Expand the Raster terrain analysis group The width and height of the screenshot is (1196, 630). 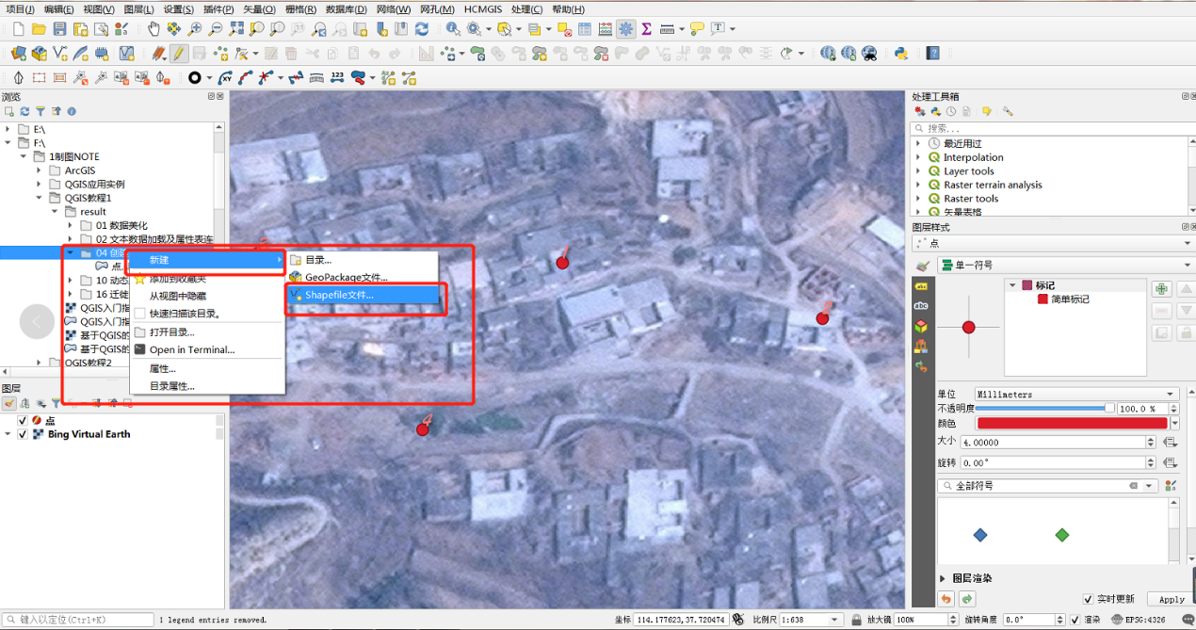point(920,186)
